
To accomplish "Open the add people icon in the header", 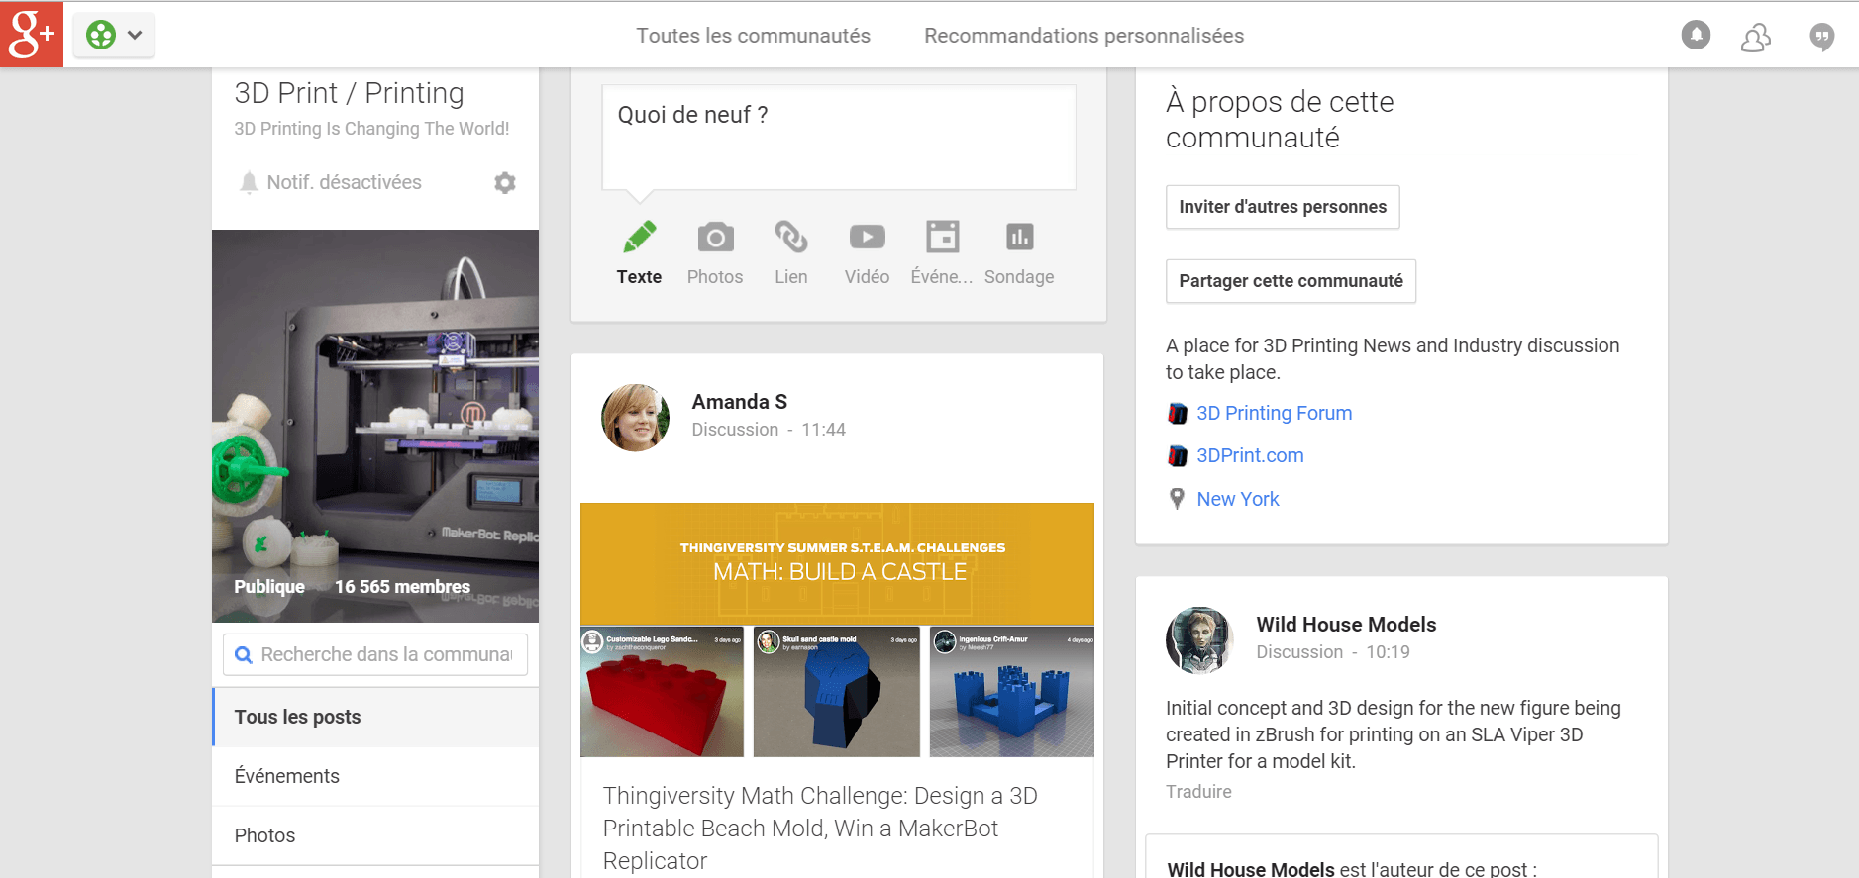I will [1756, 38].
